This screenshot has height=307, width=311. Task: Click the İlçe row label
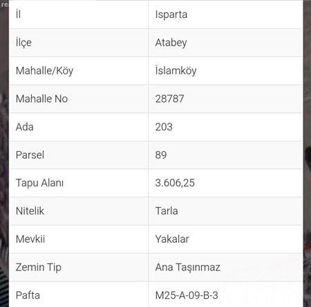tap(23, 43)
